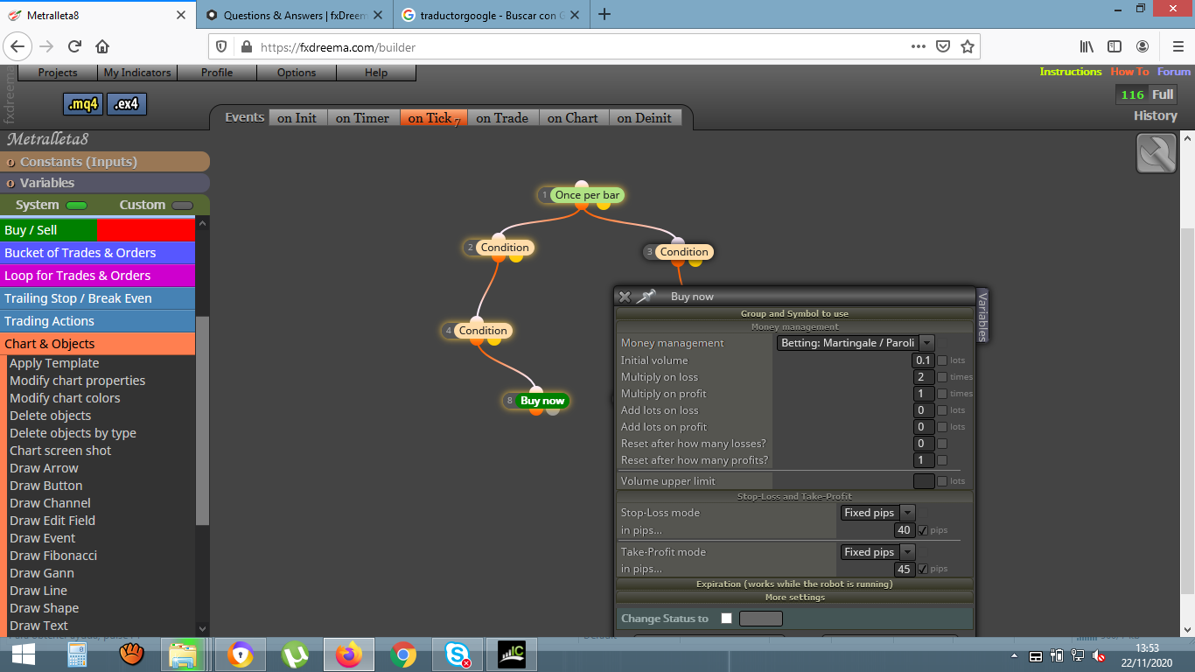Open Skype from the taskbar
1195x672 pixels.
click(458, 654)
